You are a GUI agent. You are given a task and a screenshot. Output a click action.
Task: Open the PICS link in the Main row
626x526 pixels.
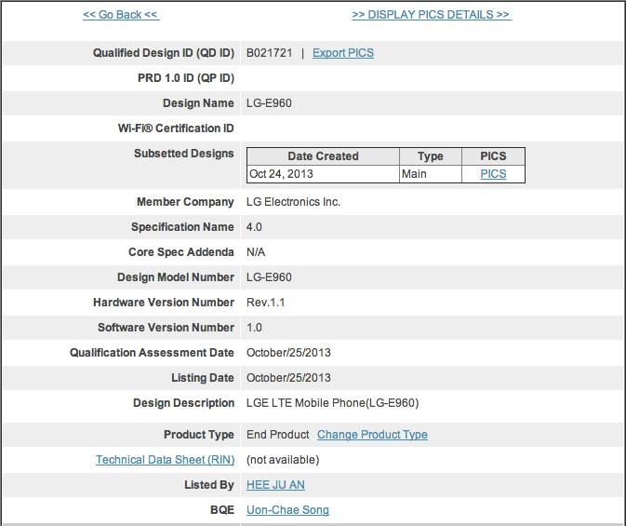click(x=493, y=174)
